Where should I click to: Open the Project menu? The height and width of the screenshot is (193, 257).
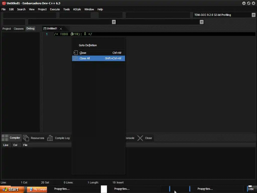coord(42,9)
